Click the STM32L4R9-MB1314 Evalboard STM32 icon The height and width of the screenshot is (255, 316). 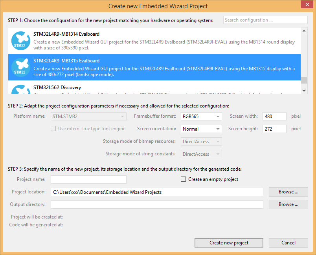coord(20,41)
